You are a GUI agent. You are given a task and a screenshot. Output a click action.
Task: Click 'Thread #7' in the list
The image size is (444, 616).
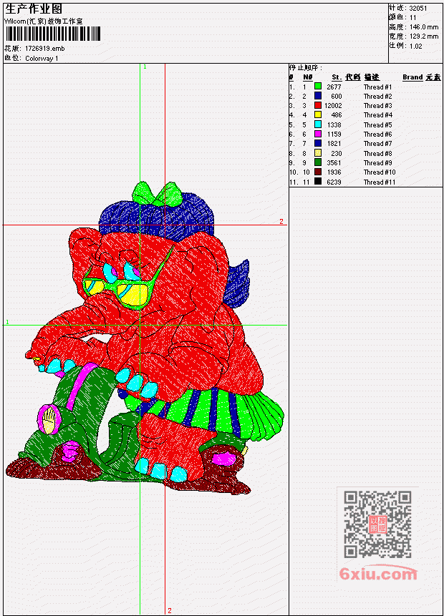[x=377, y=144]
